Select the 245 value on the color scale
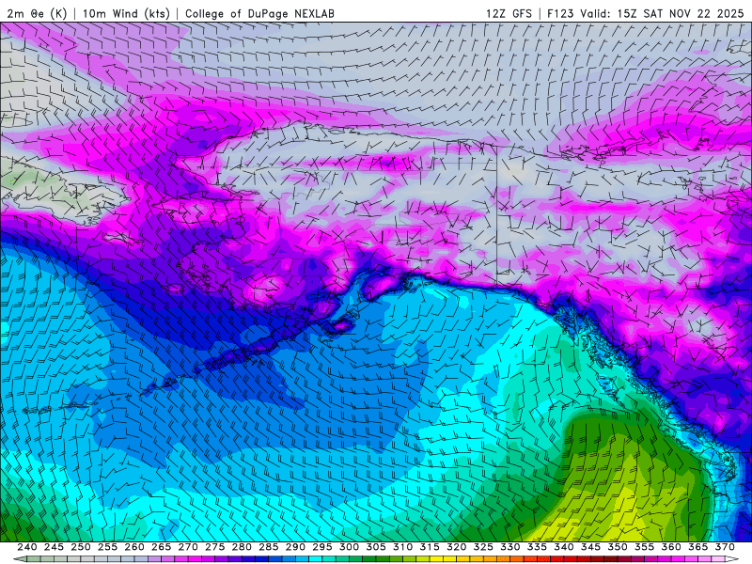 54,547
